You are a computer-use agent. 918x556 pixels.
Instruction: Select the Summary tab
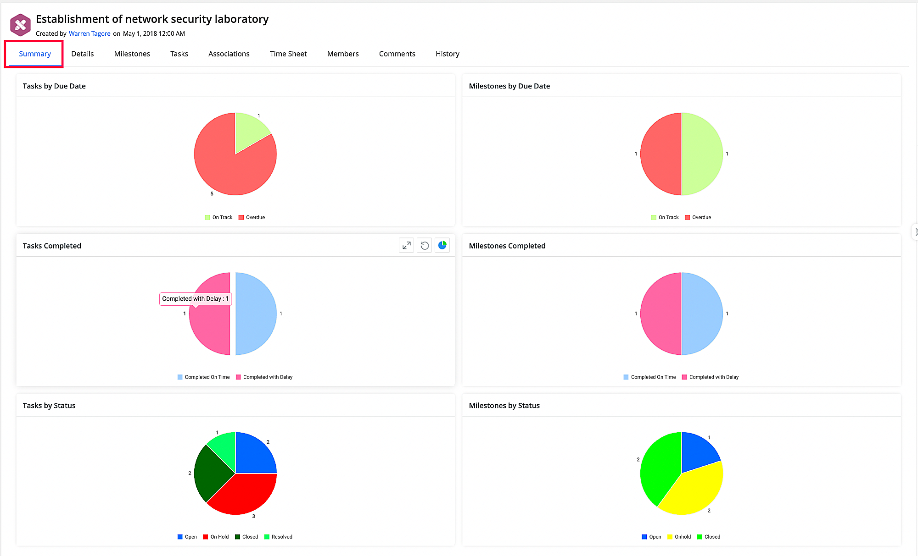[x=34, y=54]
